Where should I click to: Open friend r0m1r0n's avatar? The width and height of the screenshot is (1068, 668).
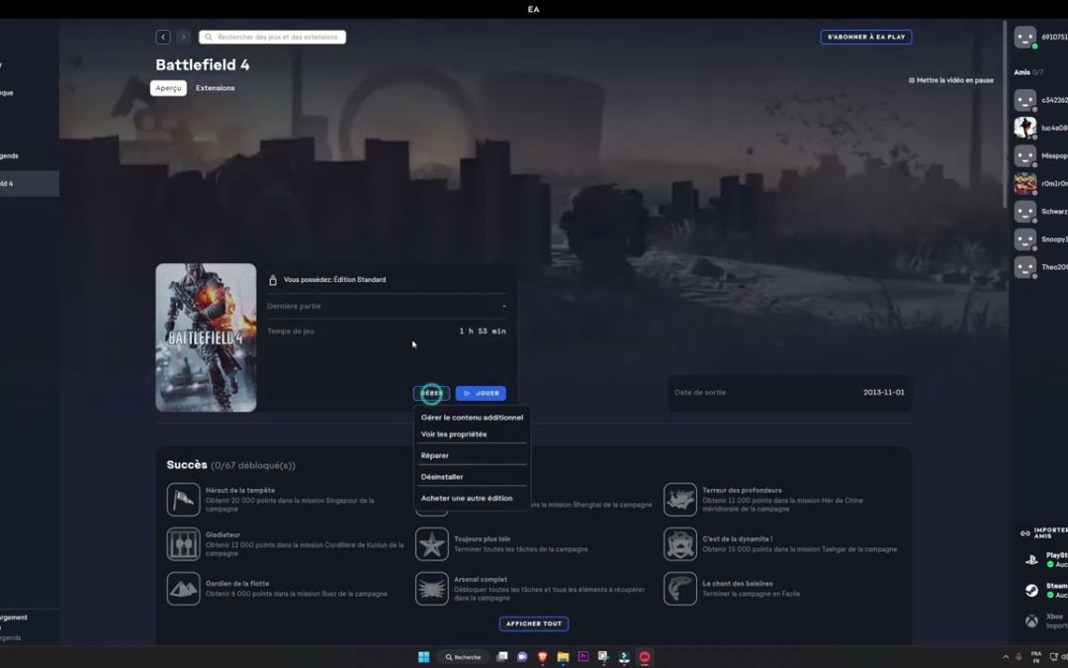point(1025,183)
